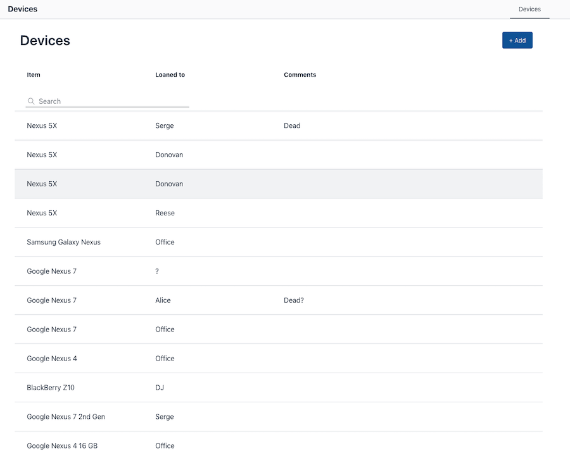
Task: Click Alice in the loaned-to column
Action: 163,300
